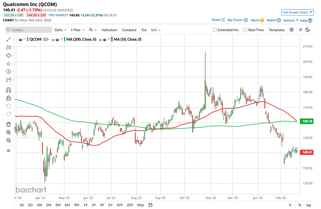This screenshot has height=209, width=321.
Task: Switch to dark mode moon icon
Action: click(x=307, y=30)
